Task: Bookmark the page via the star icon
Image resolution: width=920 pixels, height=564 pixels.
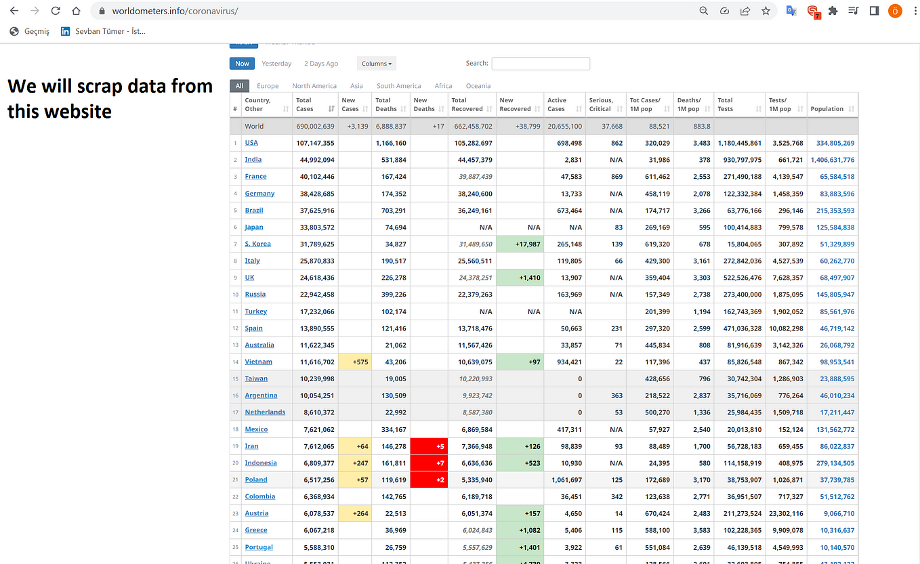Action: 766,11
